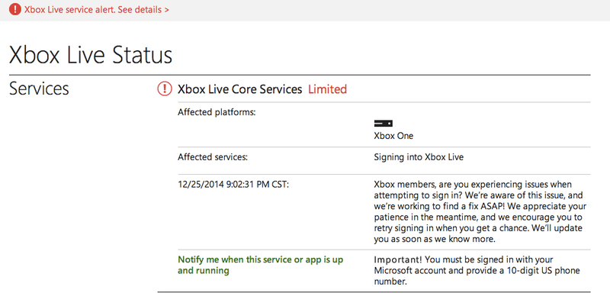610x293 pixels.
Task: Click the red Limited status label
Action: coord(327,89)
